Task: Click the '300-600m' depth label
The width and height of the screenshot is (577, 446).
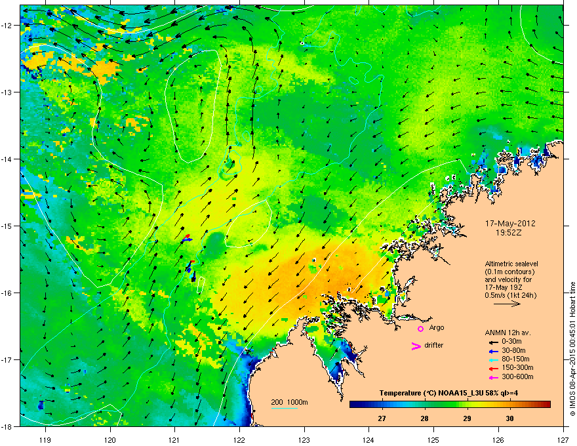Action: point(517,377)
